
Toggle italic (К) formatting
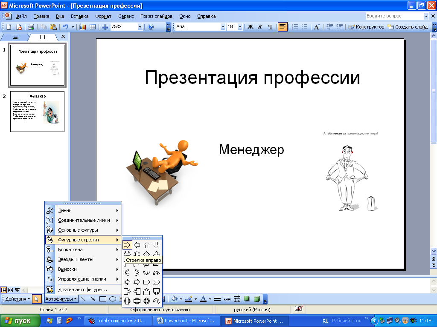[260, 27]
